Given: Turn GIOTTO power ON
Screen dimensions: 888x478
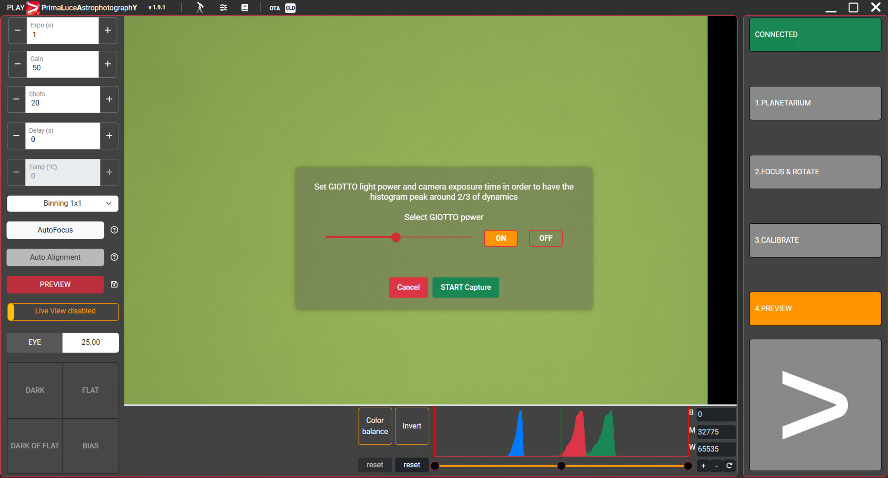Looking at the screenshot, I should (x=500, y=238).
